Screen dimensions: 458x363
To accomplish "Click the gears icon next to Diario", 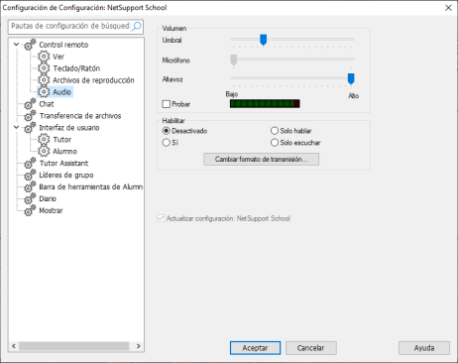I will click(x=30, y=198).
